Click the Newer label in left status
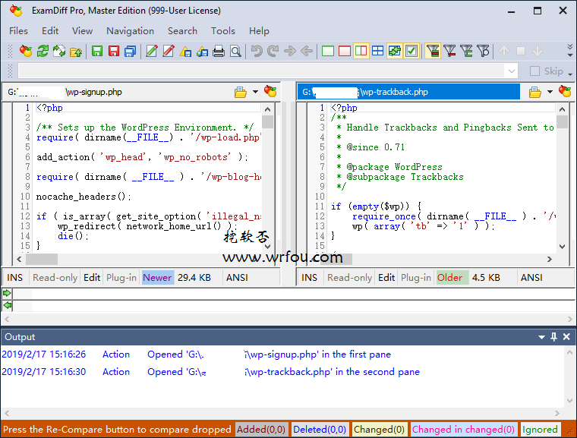The height and width of the screenshot is (438, 577). (x=157, y=278)
